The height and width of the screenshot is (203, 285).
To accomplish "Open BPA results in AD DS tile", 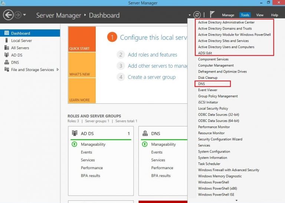I will tap(91, 176).
